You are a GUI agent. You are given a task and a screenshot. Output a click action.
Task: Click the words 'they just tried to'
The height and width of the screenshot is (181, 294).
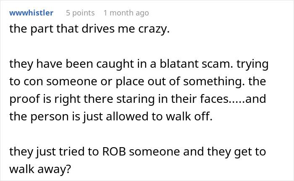tap(54, 152)
